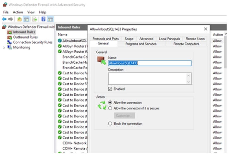This screenshot has width=235, height=159.
Task: Click the rules list vertical scrollbar thumb
Action: pyautogui.click(x=225, y=52)
